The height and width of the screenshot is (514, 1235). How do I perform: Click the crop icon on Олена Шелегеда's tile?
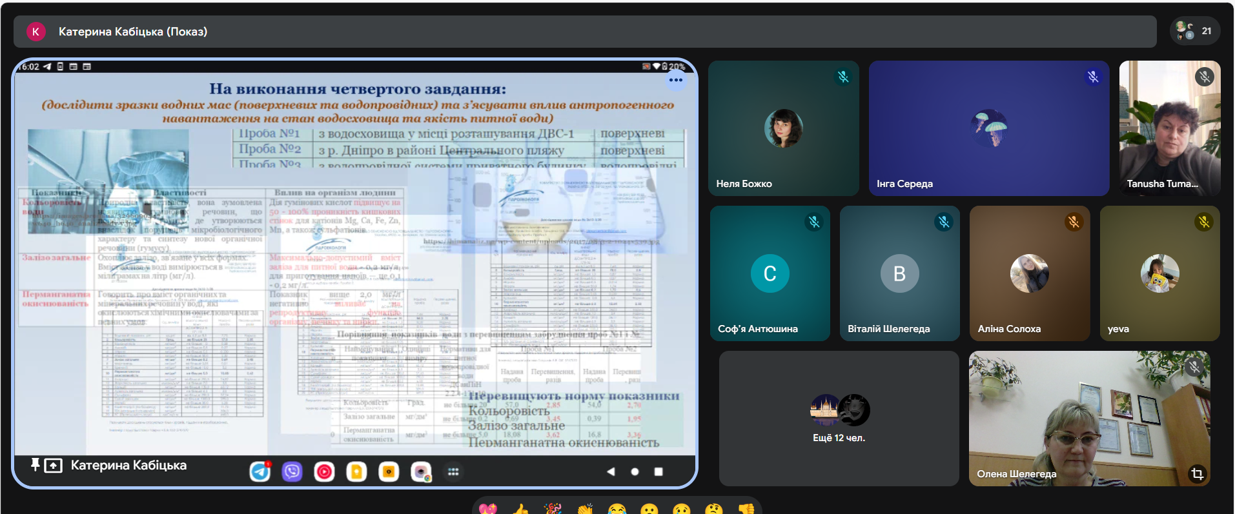pos(1197,474)
